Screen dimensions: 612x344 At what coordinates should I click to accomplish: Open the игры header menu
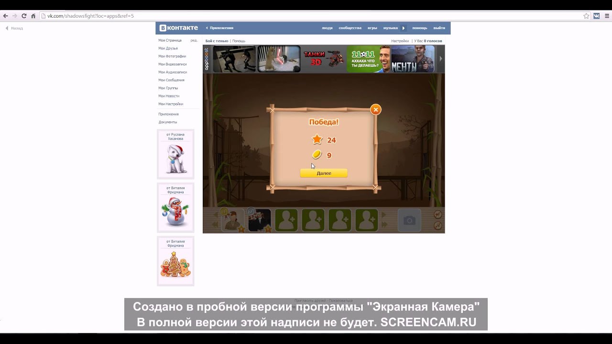(372, 28)
